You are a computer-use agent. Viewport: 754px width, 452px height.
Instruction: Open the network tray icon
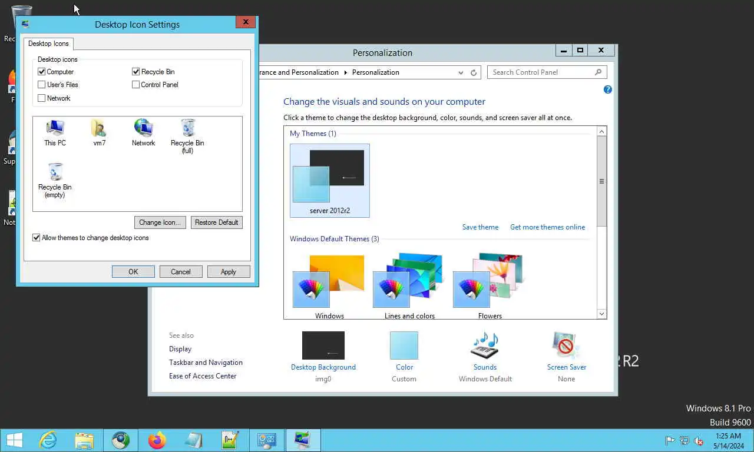tap(684, 440)
